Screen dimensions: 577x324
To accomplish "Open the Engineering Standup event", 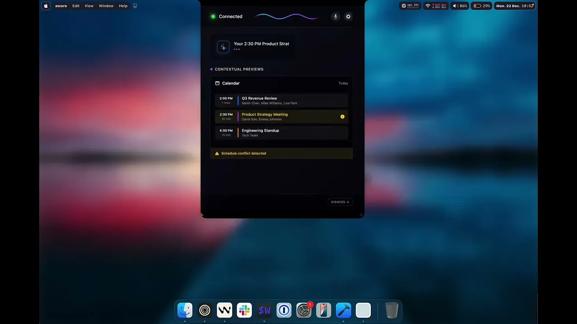I will [282, 133].
